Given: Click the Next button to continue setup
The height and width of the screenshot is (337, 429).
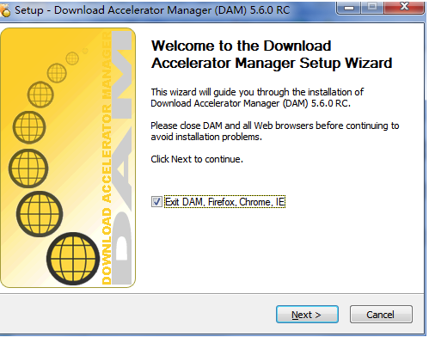Looking at the screenshot, I should click(307, 315).
